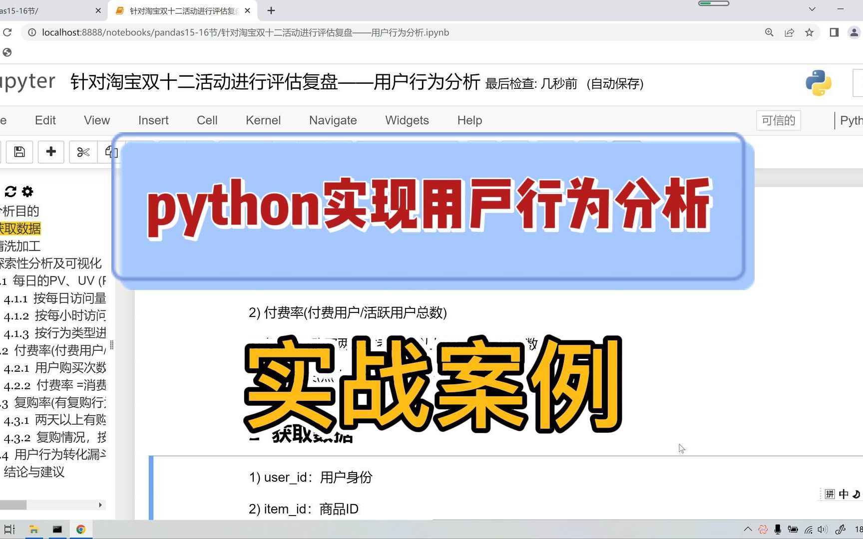Open table of contents settings gear
The height and width of the screenshot is (539, 863).
(27, 192)
